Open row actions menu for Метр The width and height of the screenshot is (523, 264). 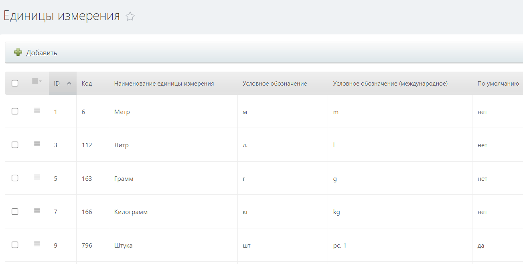click(x=37, y=110)
